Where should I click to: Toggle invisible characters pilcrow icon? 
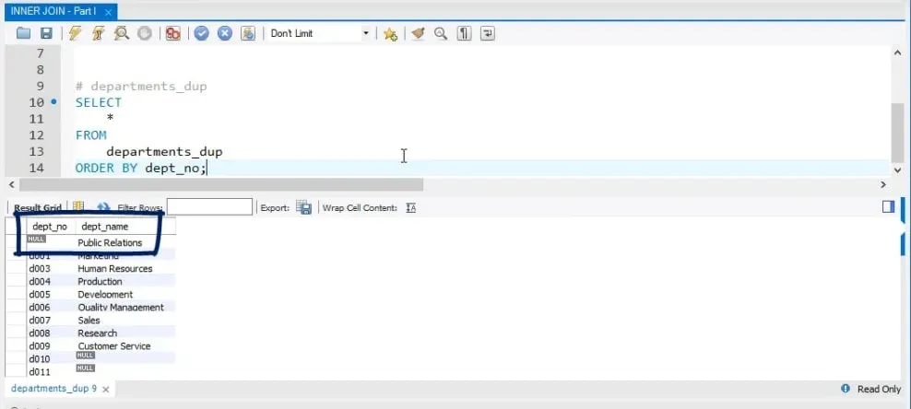(x=464, y=33)
